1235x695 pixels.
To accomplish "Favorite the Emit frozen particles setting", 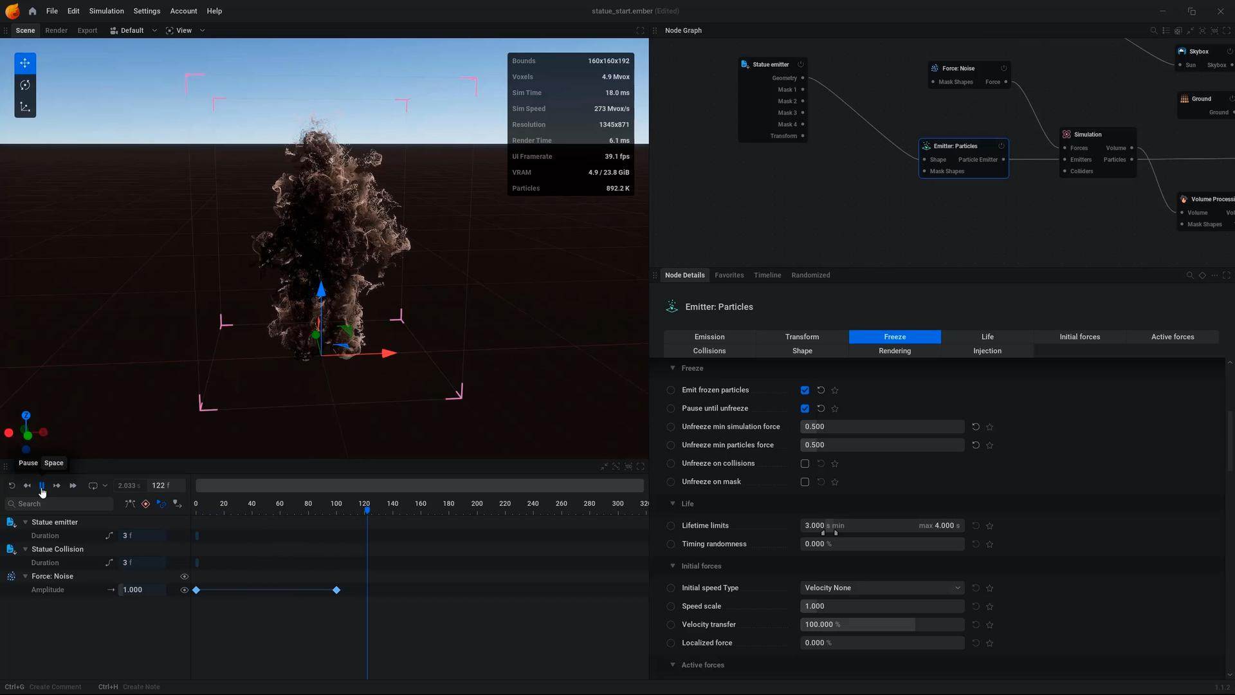I will [x=835, y=391].
